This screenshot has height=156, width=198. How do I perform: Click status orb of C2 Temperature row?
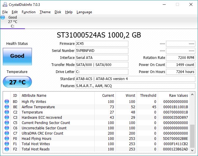(x=7, y=112)
